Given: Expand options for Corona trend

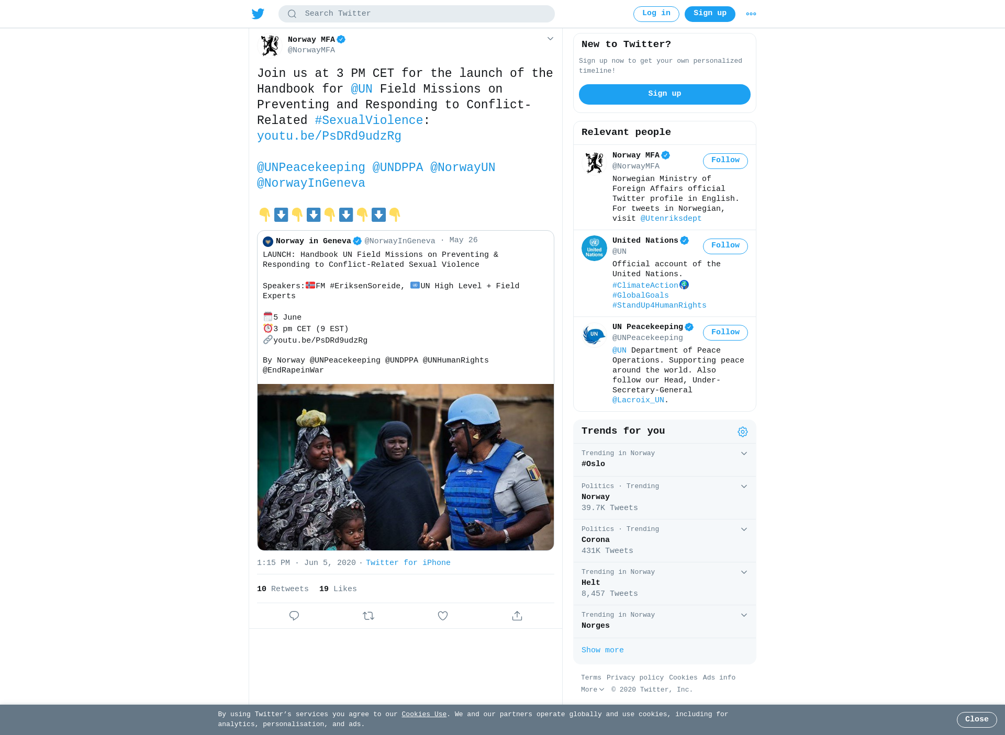Looking at the screenshot, I should tap(744, 529).
